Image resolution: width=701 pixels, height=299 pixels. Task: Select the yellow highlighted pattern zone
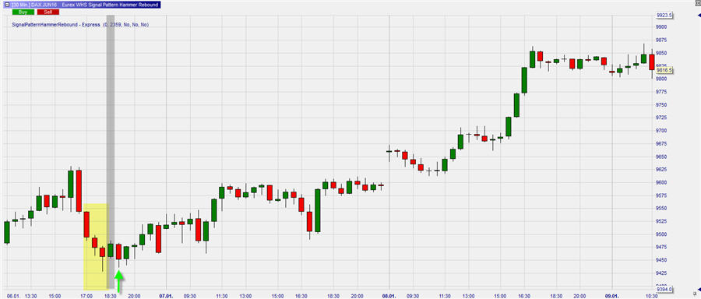tap(95, 247)
